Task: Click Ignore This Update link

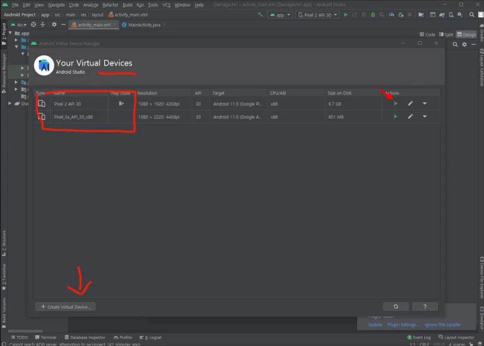Action: [442, 324]
